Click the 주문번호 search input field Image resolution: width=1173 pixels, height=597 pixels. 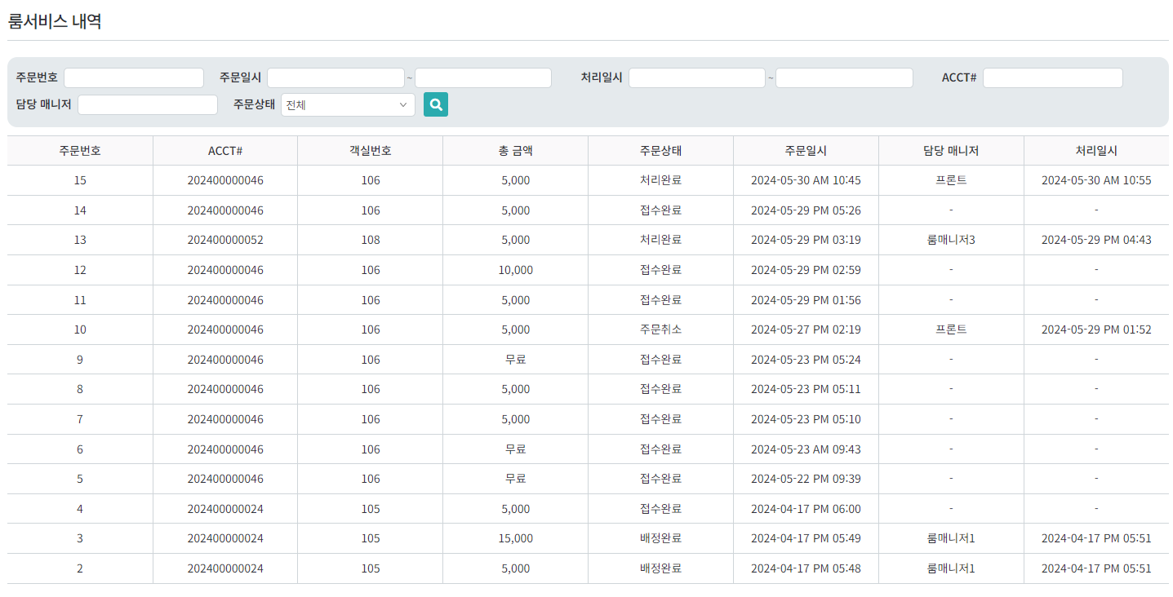pos(134,77)
